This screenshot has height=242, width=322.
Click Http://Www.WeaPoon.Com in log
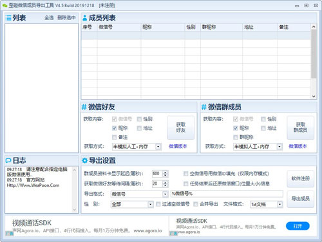(x=33, y=185)
